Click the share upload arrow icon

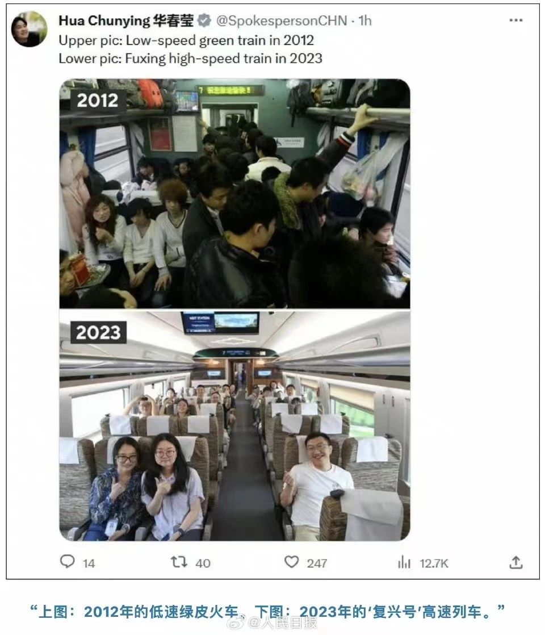pos(516,562)
